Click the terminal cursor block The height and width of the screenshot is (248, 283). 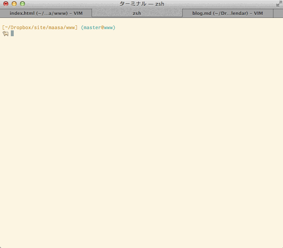12,33
